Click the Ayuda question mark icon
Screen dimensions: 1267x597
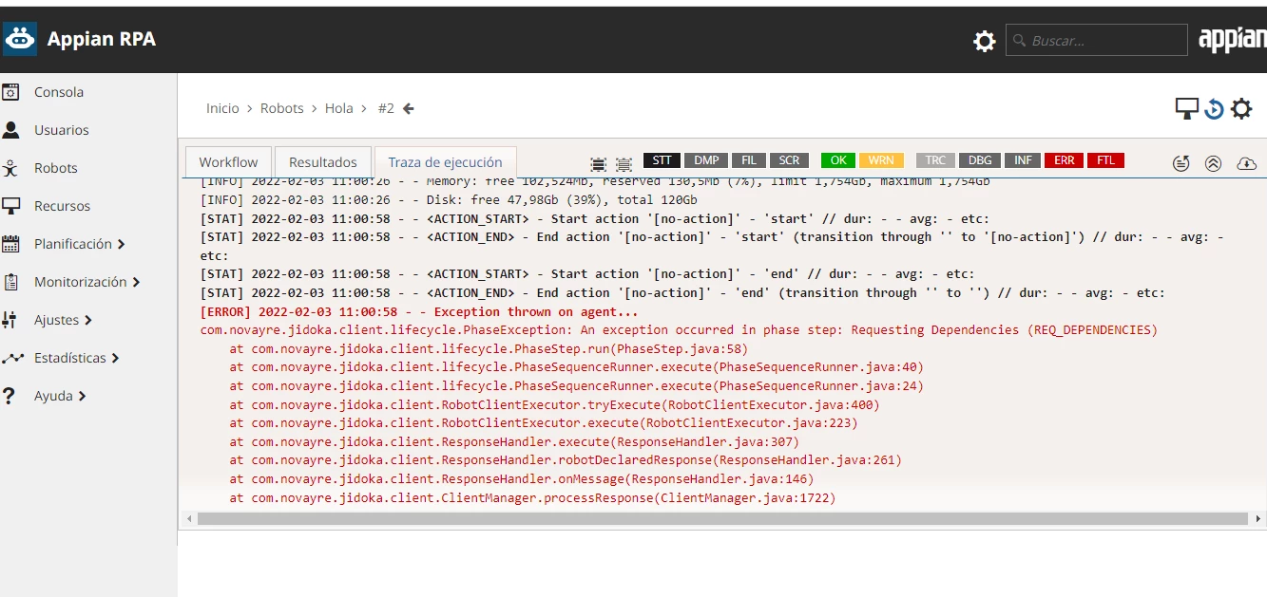(10, 396)
